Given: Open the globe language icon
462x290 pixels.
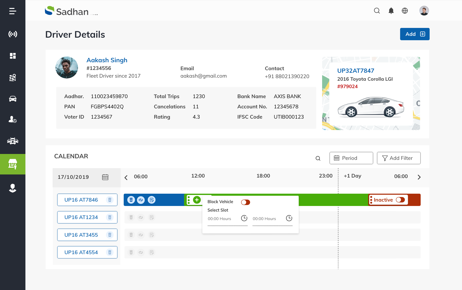Looking at the screenshot, I should pyautogui.click(x=405, y=11).
